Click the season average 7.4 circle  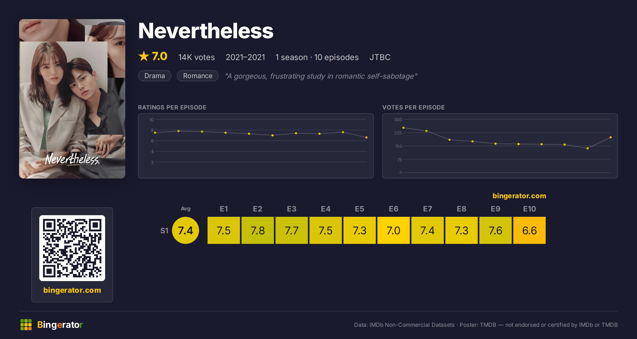(186, 230)
